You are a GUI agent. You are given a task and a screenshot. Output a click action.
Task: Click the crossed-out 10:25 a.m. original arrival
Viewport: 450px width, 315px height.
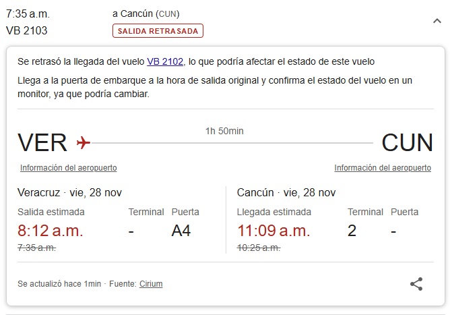point(259,248)
